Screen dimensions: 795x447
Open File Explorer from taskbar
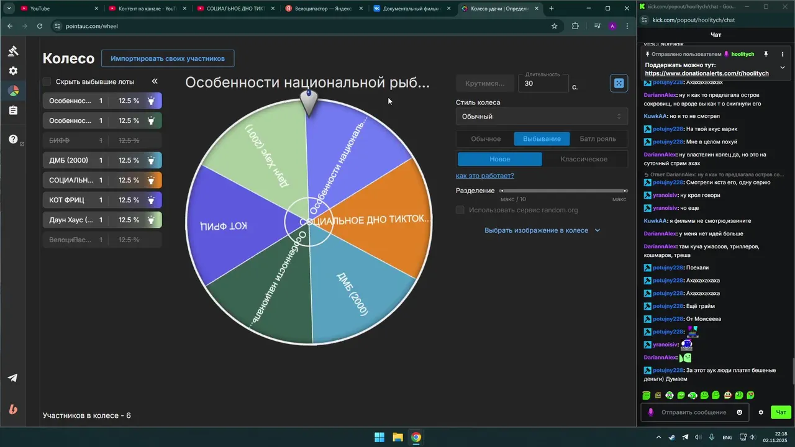click(x=397, y=437)
